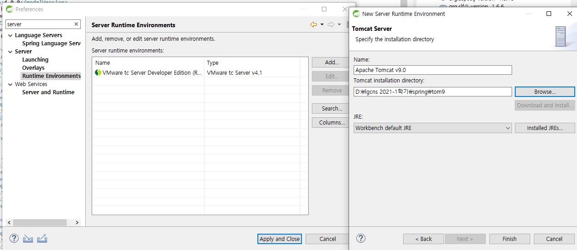Click Browse... for Tomcat directory

pyautogui.click(x=545, y=92)
